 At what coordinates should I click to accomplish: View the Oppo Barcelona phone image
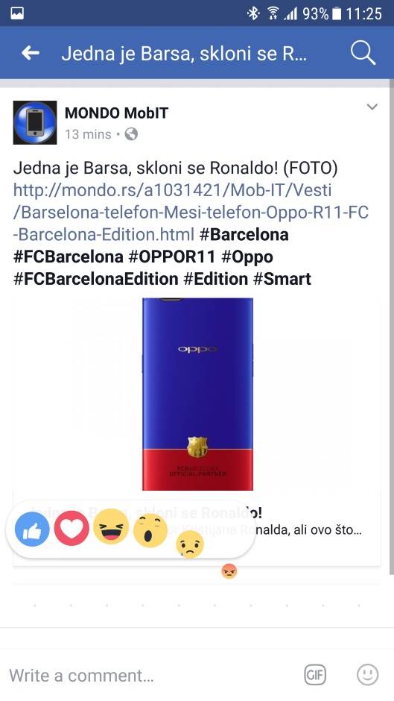[x=197, y=394]
